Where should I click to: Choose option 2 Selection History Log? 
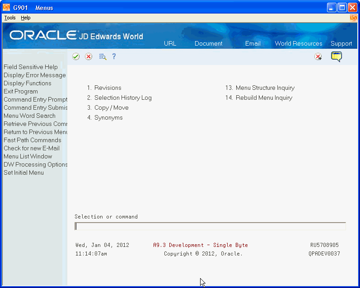point(119,98)
